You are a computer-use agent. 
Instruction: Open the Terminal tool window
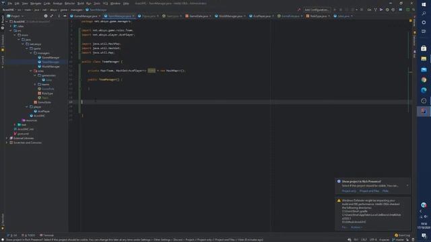[46, 235]
